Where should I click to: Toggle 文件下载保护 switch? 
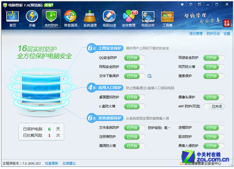click(134, 76)
